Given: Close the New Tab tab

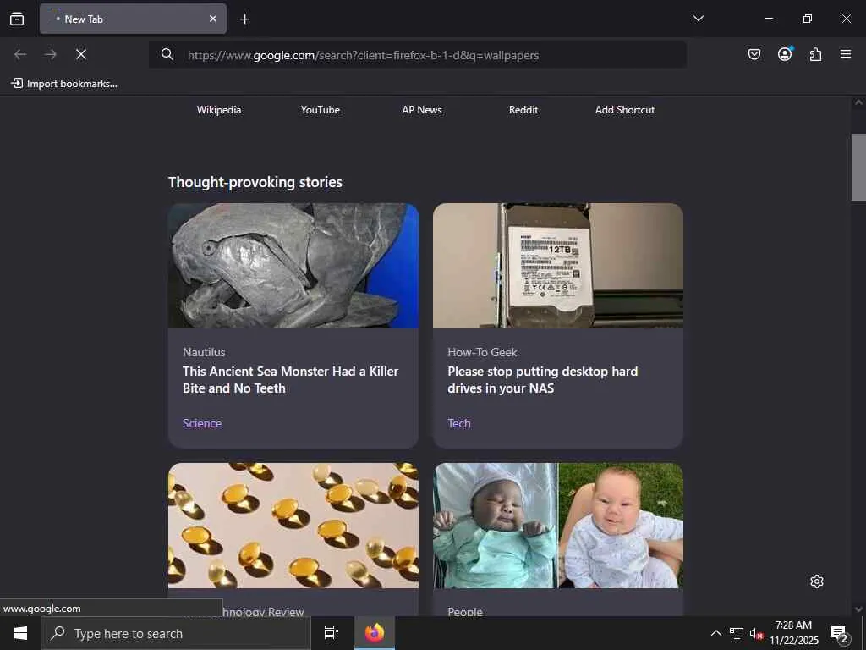Looking at the screenshot, I should (213, 19).
